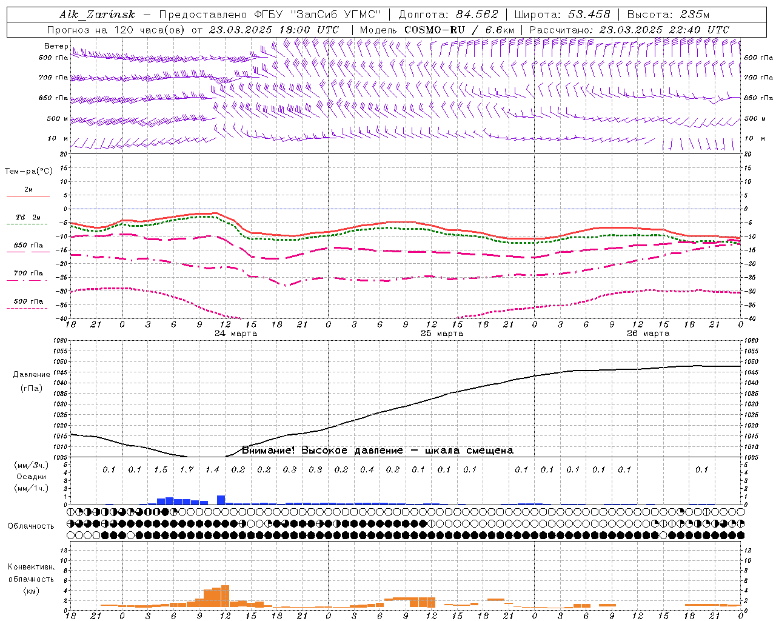This screenshot has height=621, width=776.
Task: Click the "Облачность" cloud cover label
Action: click(31, 526)
